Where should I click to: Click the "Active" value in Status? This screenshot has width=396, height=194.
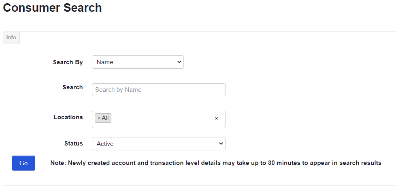pyautogui.click(x=105, y=144)
